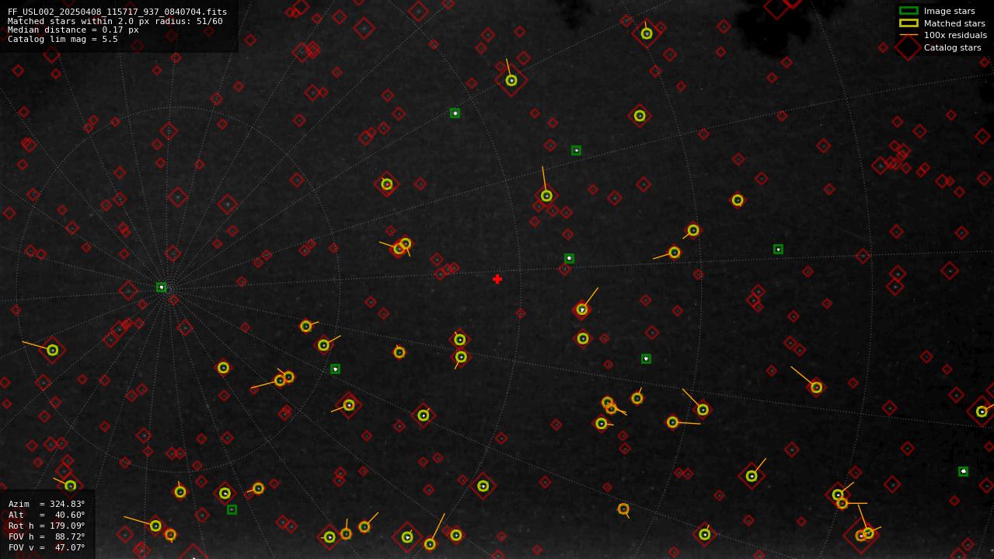The image size is (994, 559).
Task: Click the 'Azim = 324.83°' readout
Action: (47, 504)
